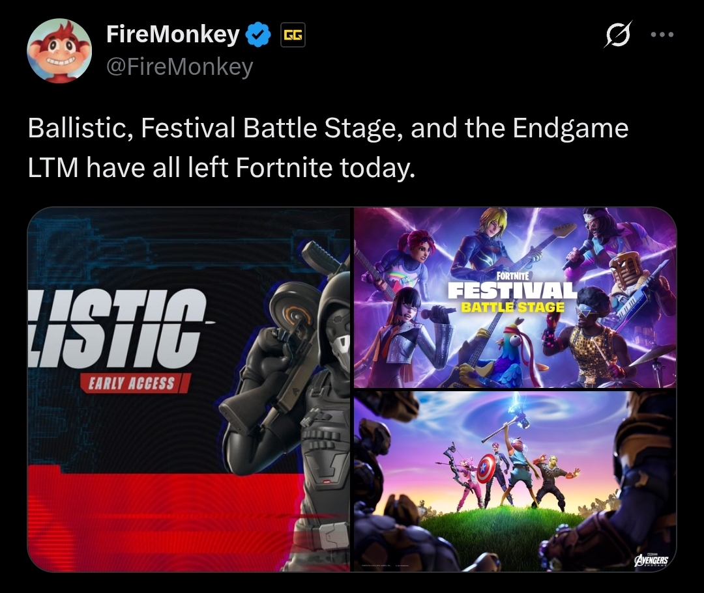Open the Festival Battle Stage image
Image resolution: width=704 pixels, height=593 pixels.
click(515, 297)
